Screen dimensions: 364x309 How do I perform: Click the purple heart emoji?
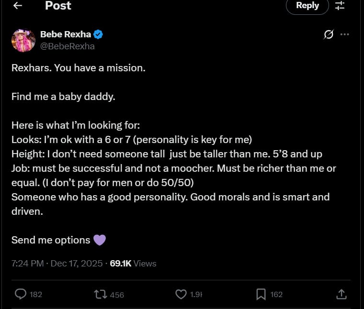pos(99,240)
